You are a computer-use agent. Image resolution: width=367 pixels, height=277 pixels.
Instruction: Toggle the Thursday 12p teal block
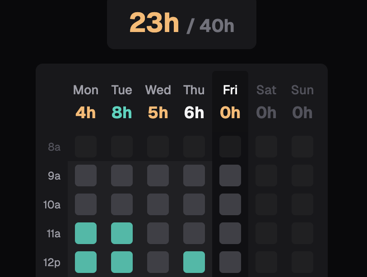[194, 262]
